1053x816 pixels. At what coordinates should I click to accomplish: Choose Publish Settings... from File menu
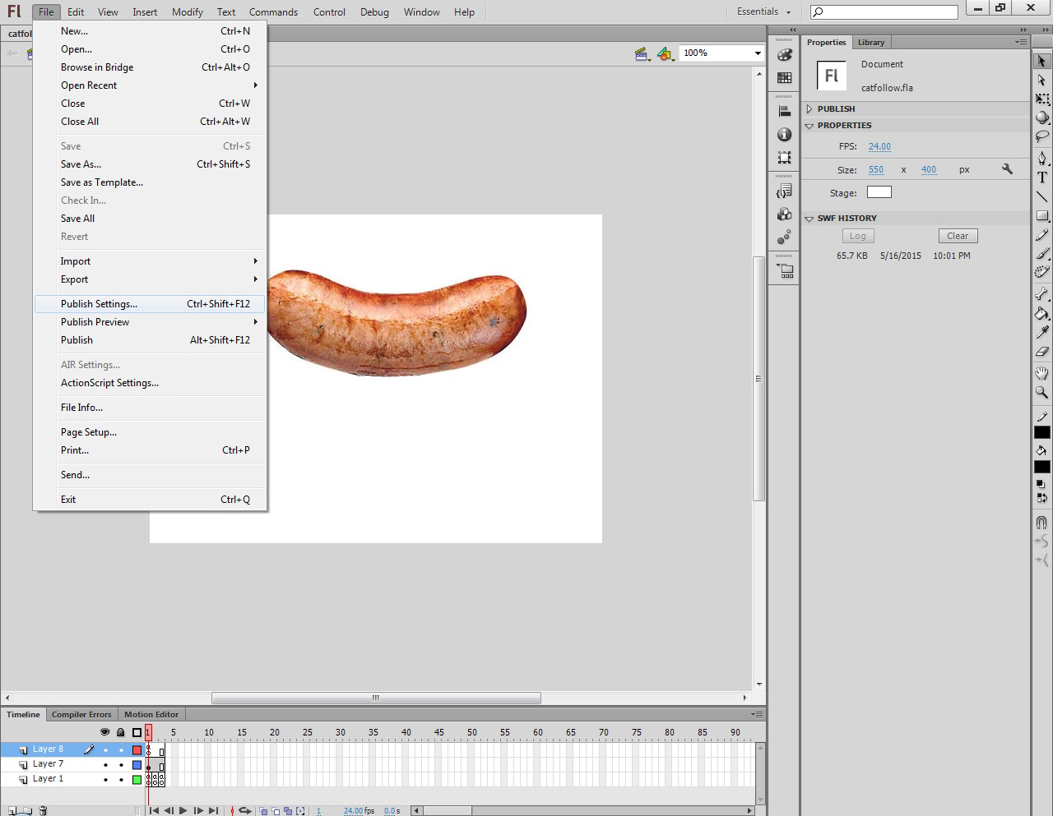tap(150, 304)
